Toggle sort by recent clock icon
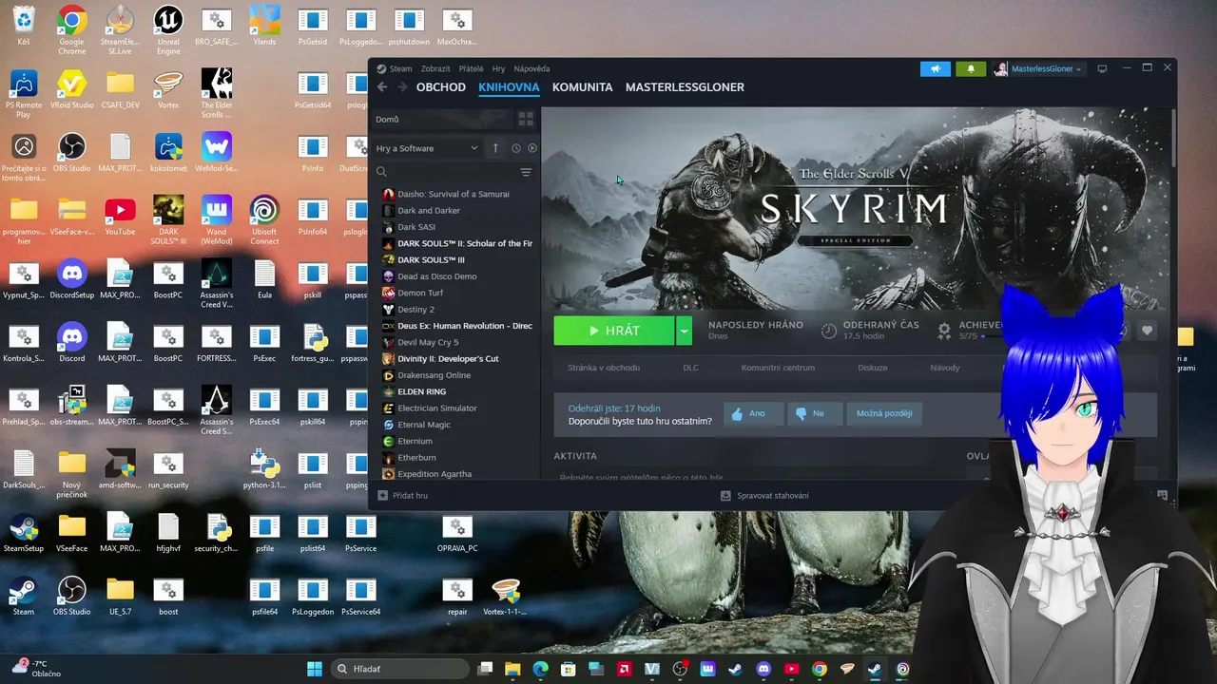Image resolution: width=1217 pixels, height=684 pixels. point(516,148)
